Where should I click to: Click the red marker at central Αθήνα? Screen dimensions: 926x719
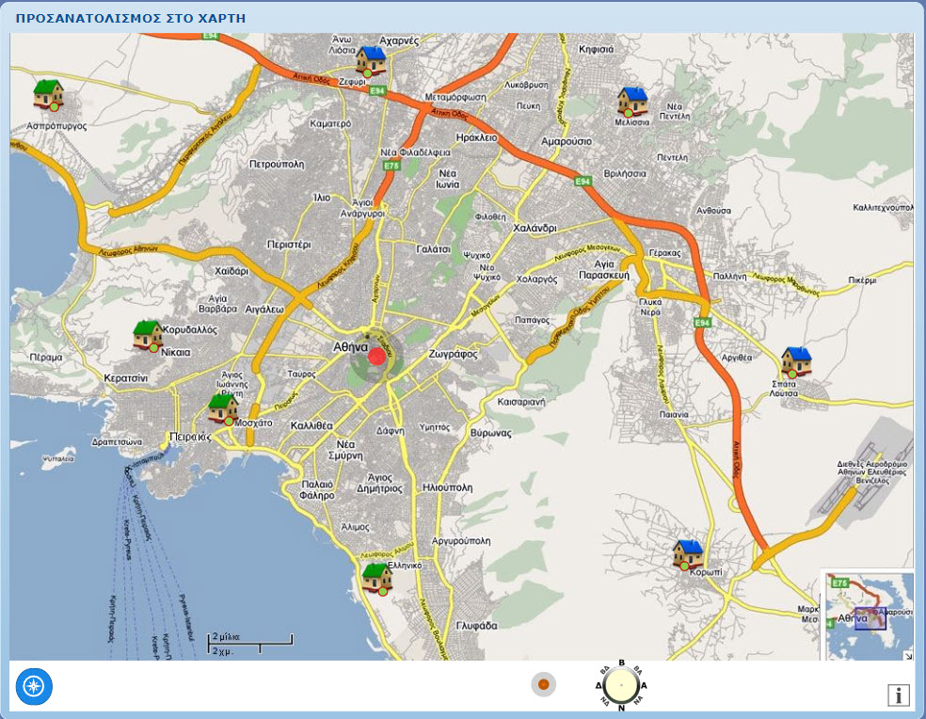(377, 357)
